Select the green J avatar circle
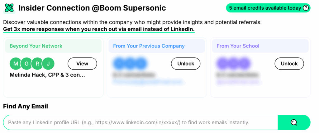 click(x=48, y=64)
